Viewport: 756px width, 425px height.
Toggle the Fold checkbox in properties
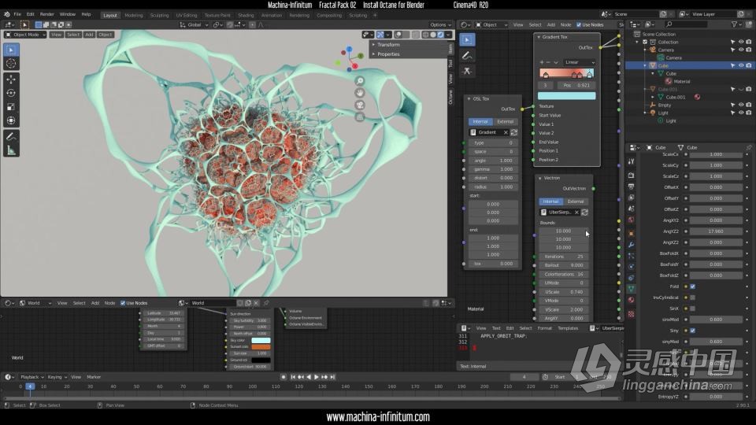click(692, 286)
